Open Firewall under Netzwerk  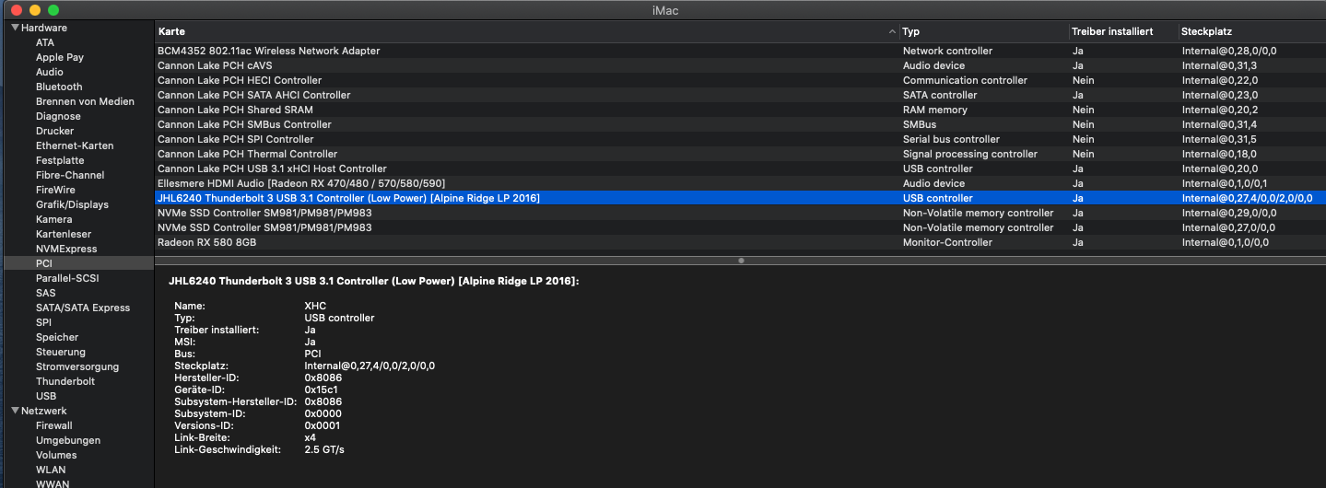coord(53,425)
